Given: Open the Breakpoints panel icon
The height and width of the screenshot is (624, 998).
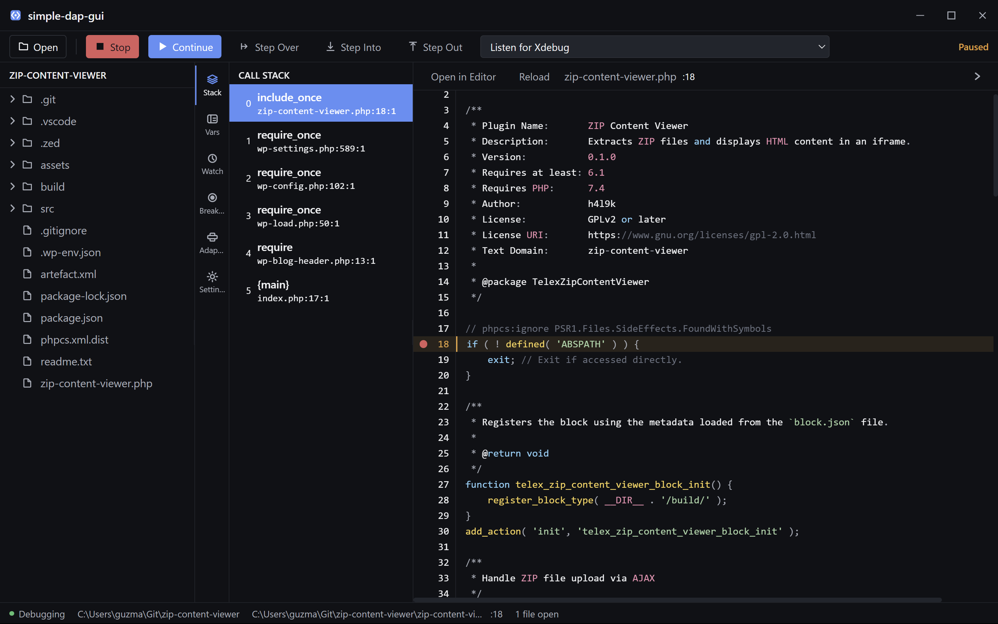Looking at the screenshot, I should [212, 198].
